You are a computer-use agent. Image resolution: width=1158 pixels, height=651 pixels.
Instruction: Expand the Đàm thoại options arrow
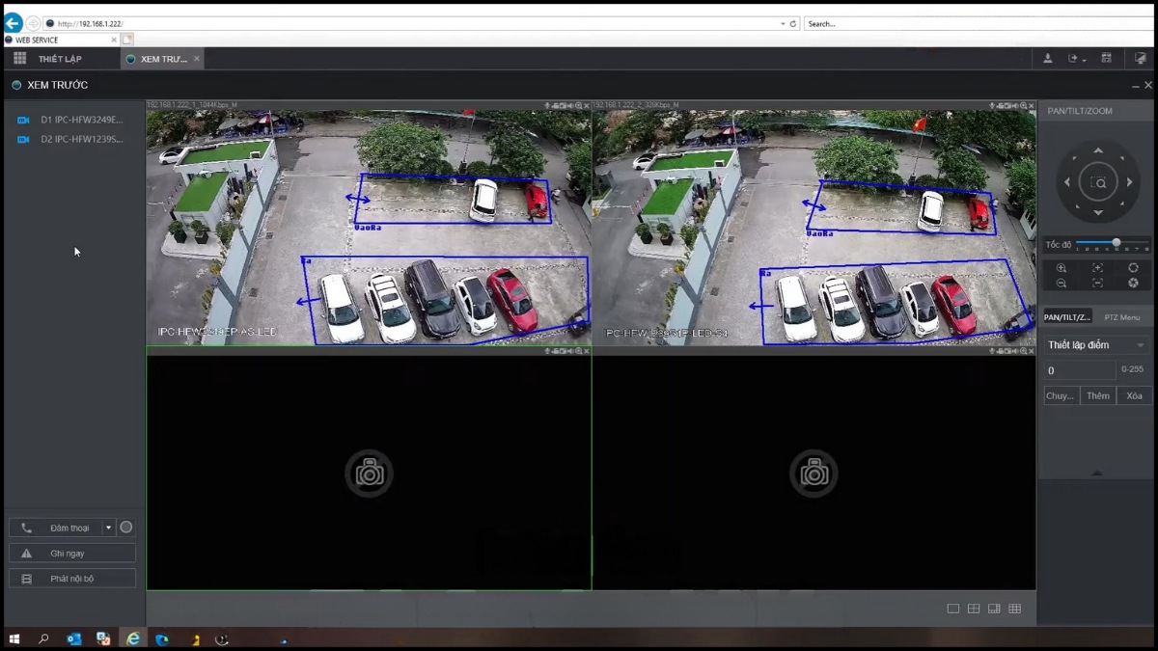(109, 528)
